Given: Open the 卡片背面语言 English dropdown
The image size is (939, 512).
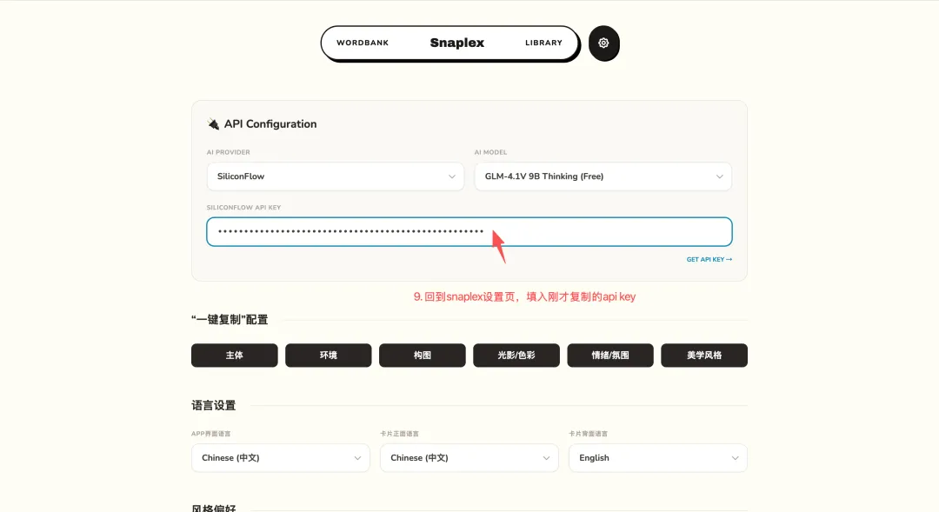Looking at the screenshot, I should pos(658,457).
